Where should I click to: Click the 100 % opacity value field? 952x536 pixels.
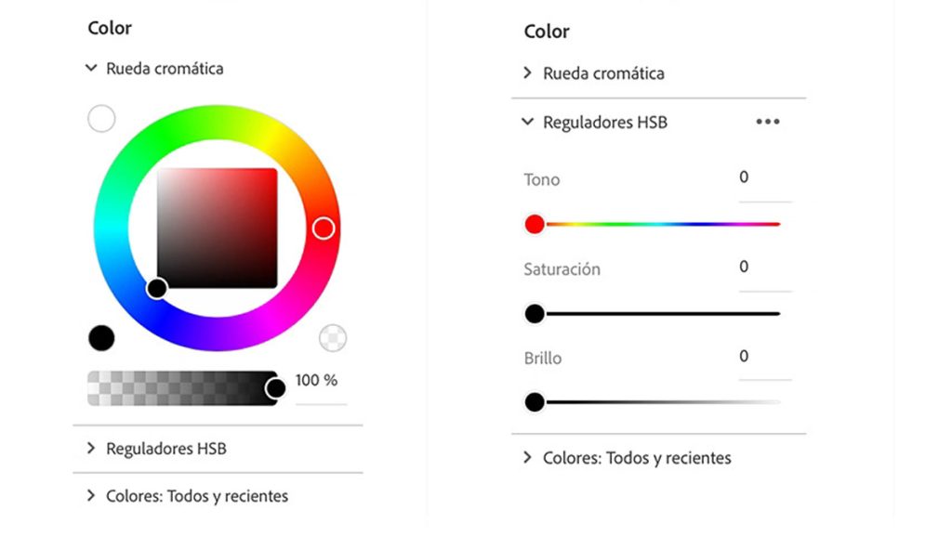click(x=319, y=382)
